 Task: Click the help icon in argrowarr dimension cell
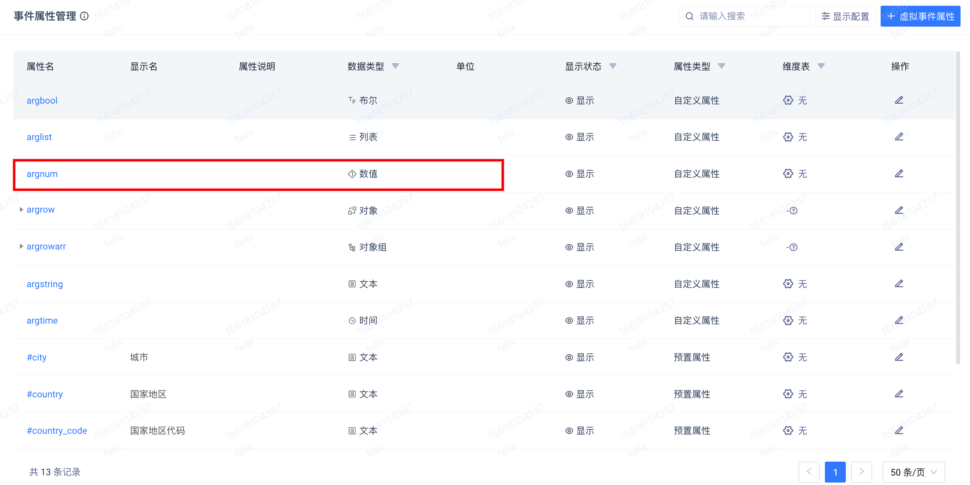793,247
